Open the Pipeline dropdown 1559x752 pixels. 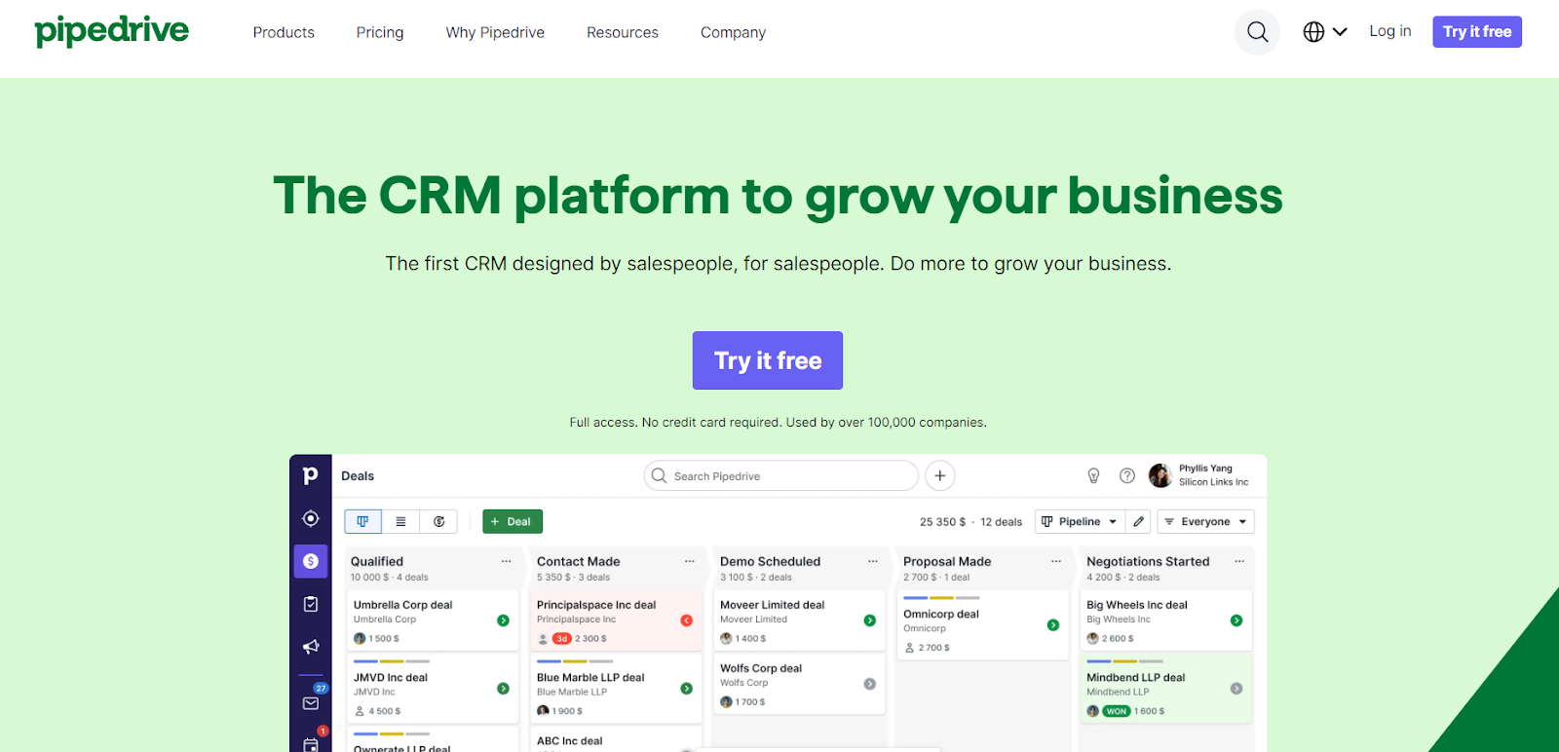click(x=1080, y=522)
